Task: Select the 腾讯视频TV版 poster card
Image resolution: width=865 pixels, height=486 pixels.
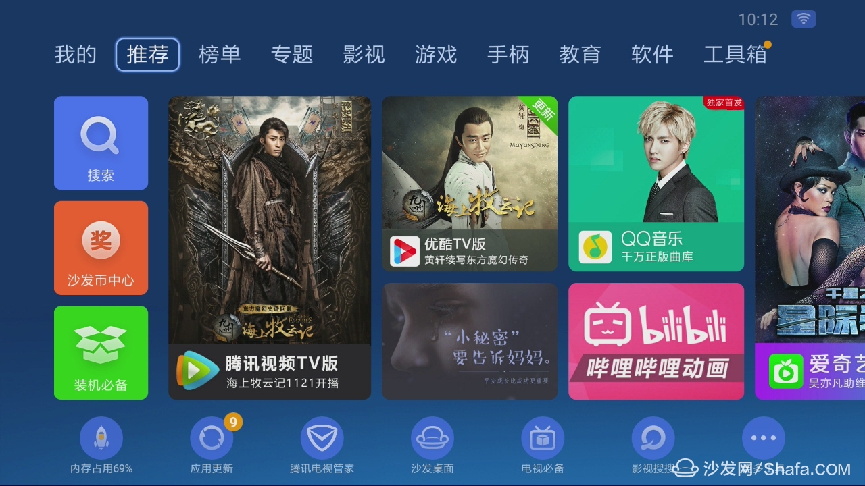Action: tap(270, 248)
